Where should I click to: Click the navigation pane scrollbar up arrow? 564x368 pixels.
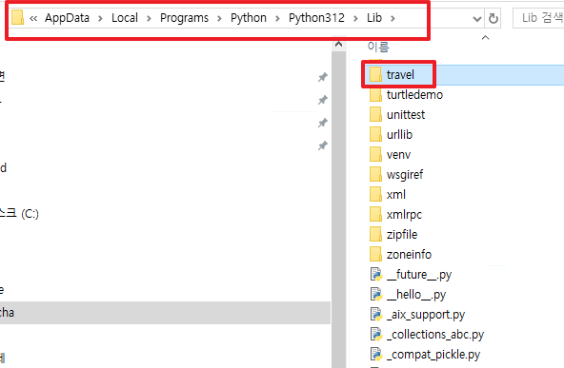(x=338, y=44)
